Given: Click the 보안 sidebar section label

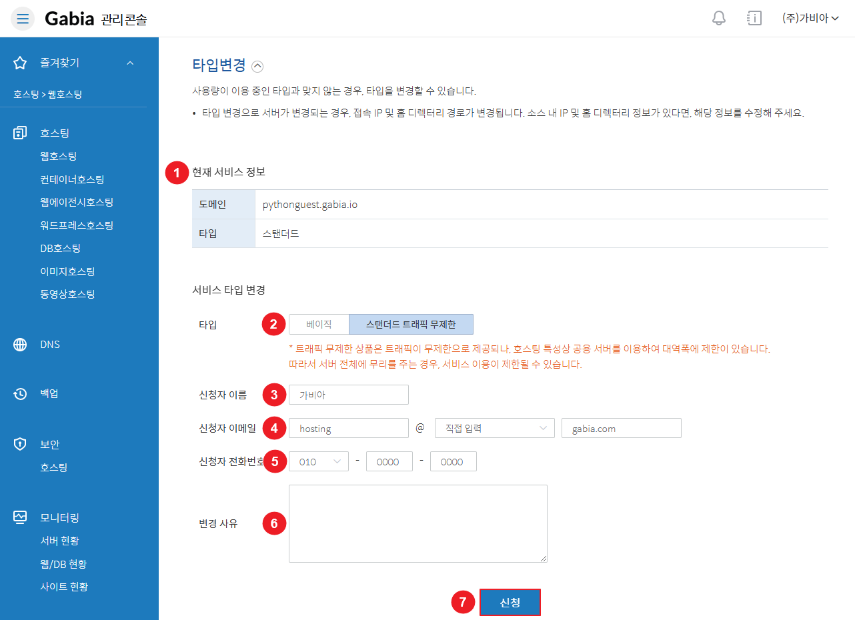Looking at the screenshot, I should coord(50,444).
